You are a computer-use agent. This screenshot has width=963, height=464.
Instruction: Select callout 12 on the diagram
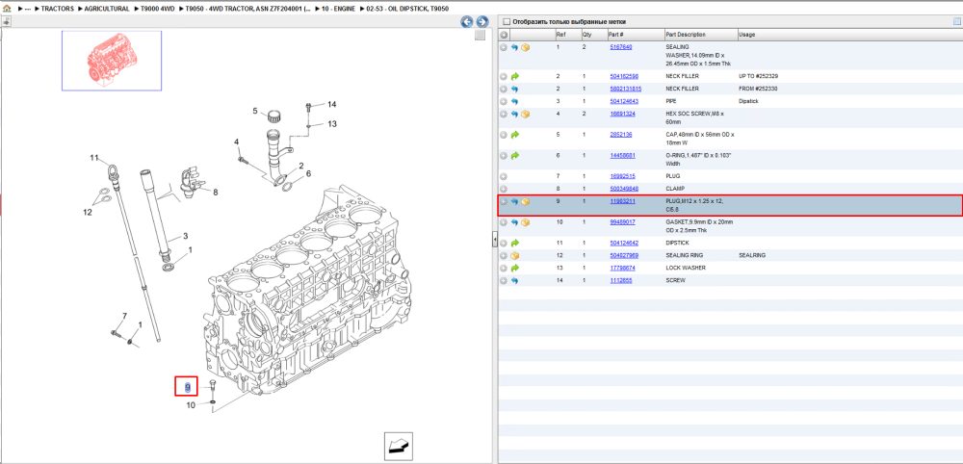coord(88,213)
